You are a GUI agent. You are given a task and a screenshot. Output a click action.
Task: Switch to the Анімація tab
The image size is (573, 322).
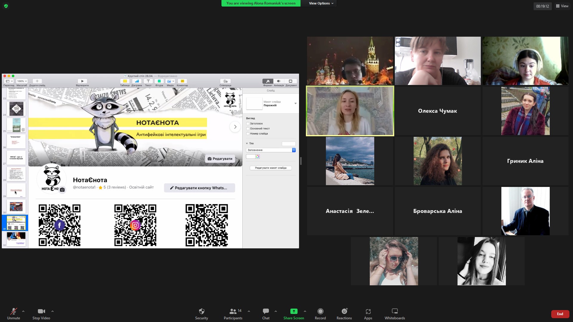279,82
